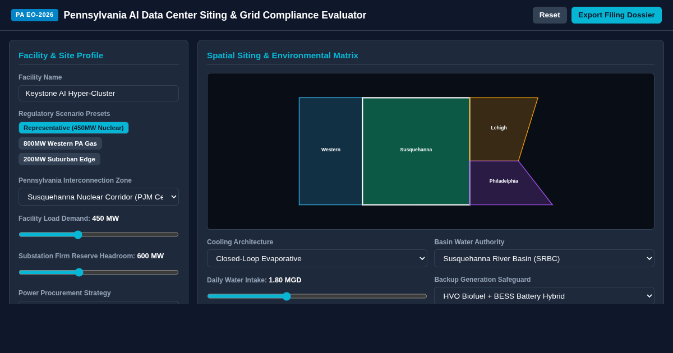Click the page title text
The height and width of the screenshot is (353, 673).
(x=215, y=15)
